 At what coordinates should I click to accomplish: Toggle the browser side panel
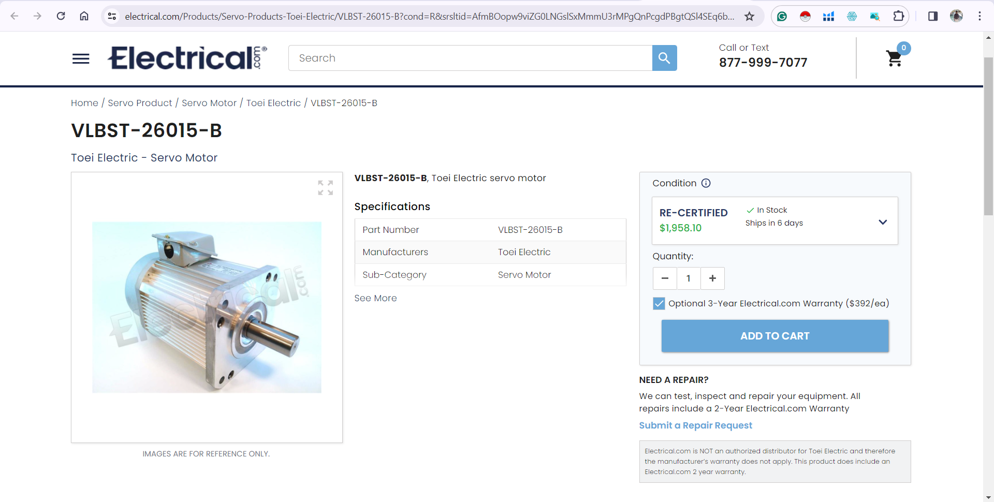click(933, 17)
